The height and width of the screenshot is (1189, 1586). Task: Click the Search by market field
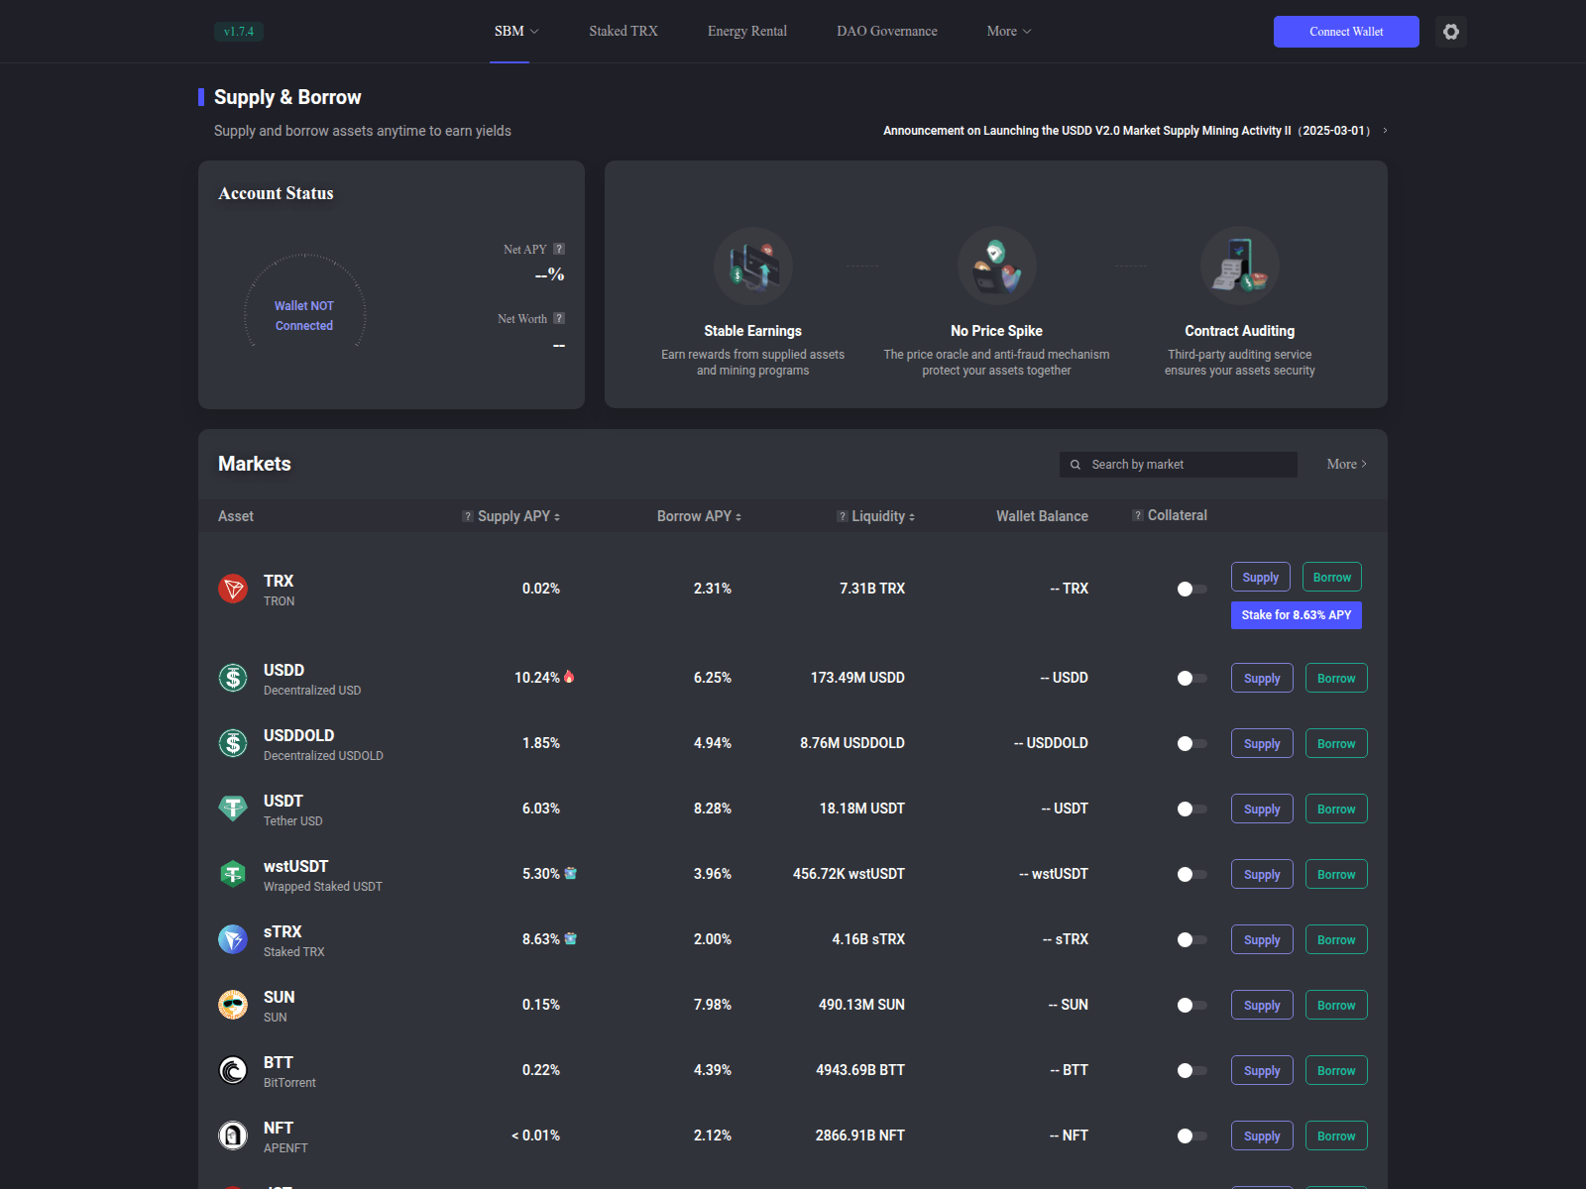point(1179,465)
